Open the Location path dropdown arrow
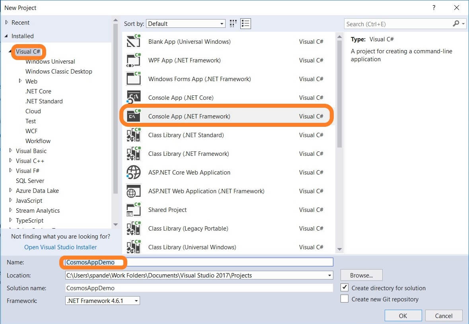 point(329,275)
